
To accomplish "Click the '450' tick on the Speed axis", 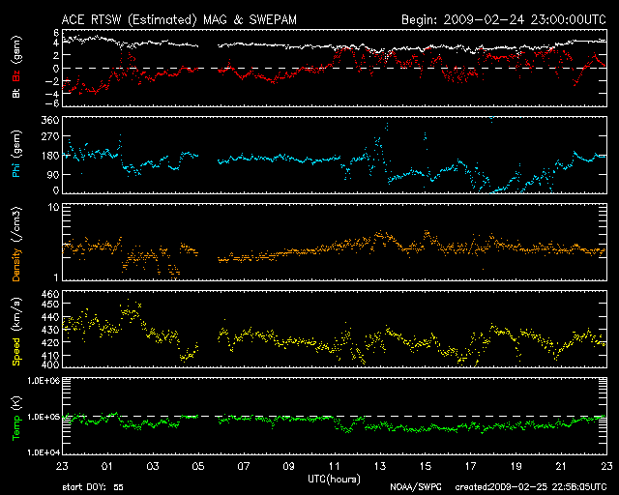I will (50, 305).
